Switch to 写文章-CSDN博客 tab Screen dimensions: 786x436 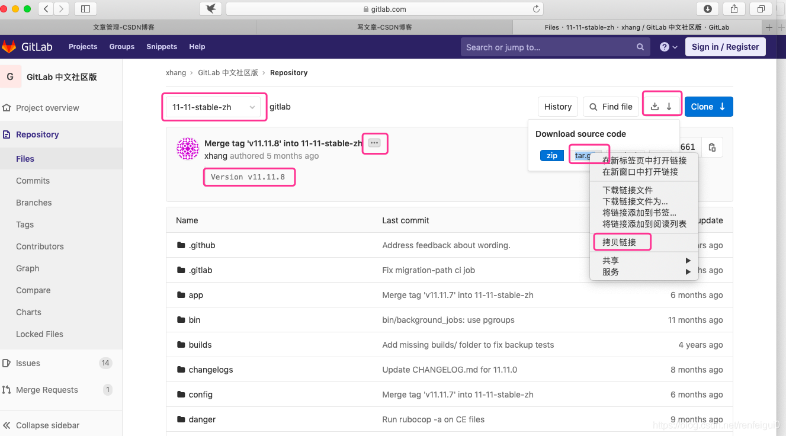coord(384,27)
